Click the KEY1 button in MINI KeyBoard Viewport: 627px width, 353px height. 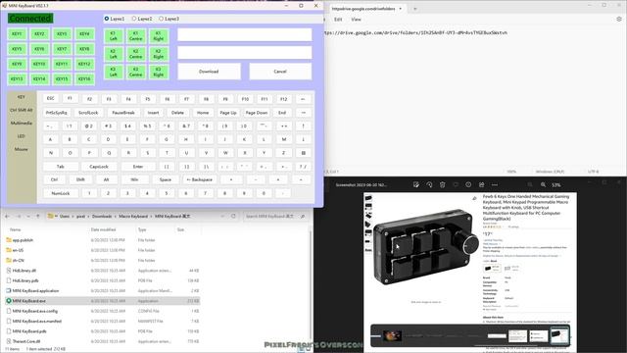tap(17, 34)
